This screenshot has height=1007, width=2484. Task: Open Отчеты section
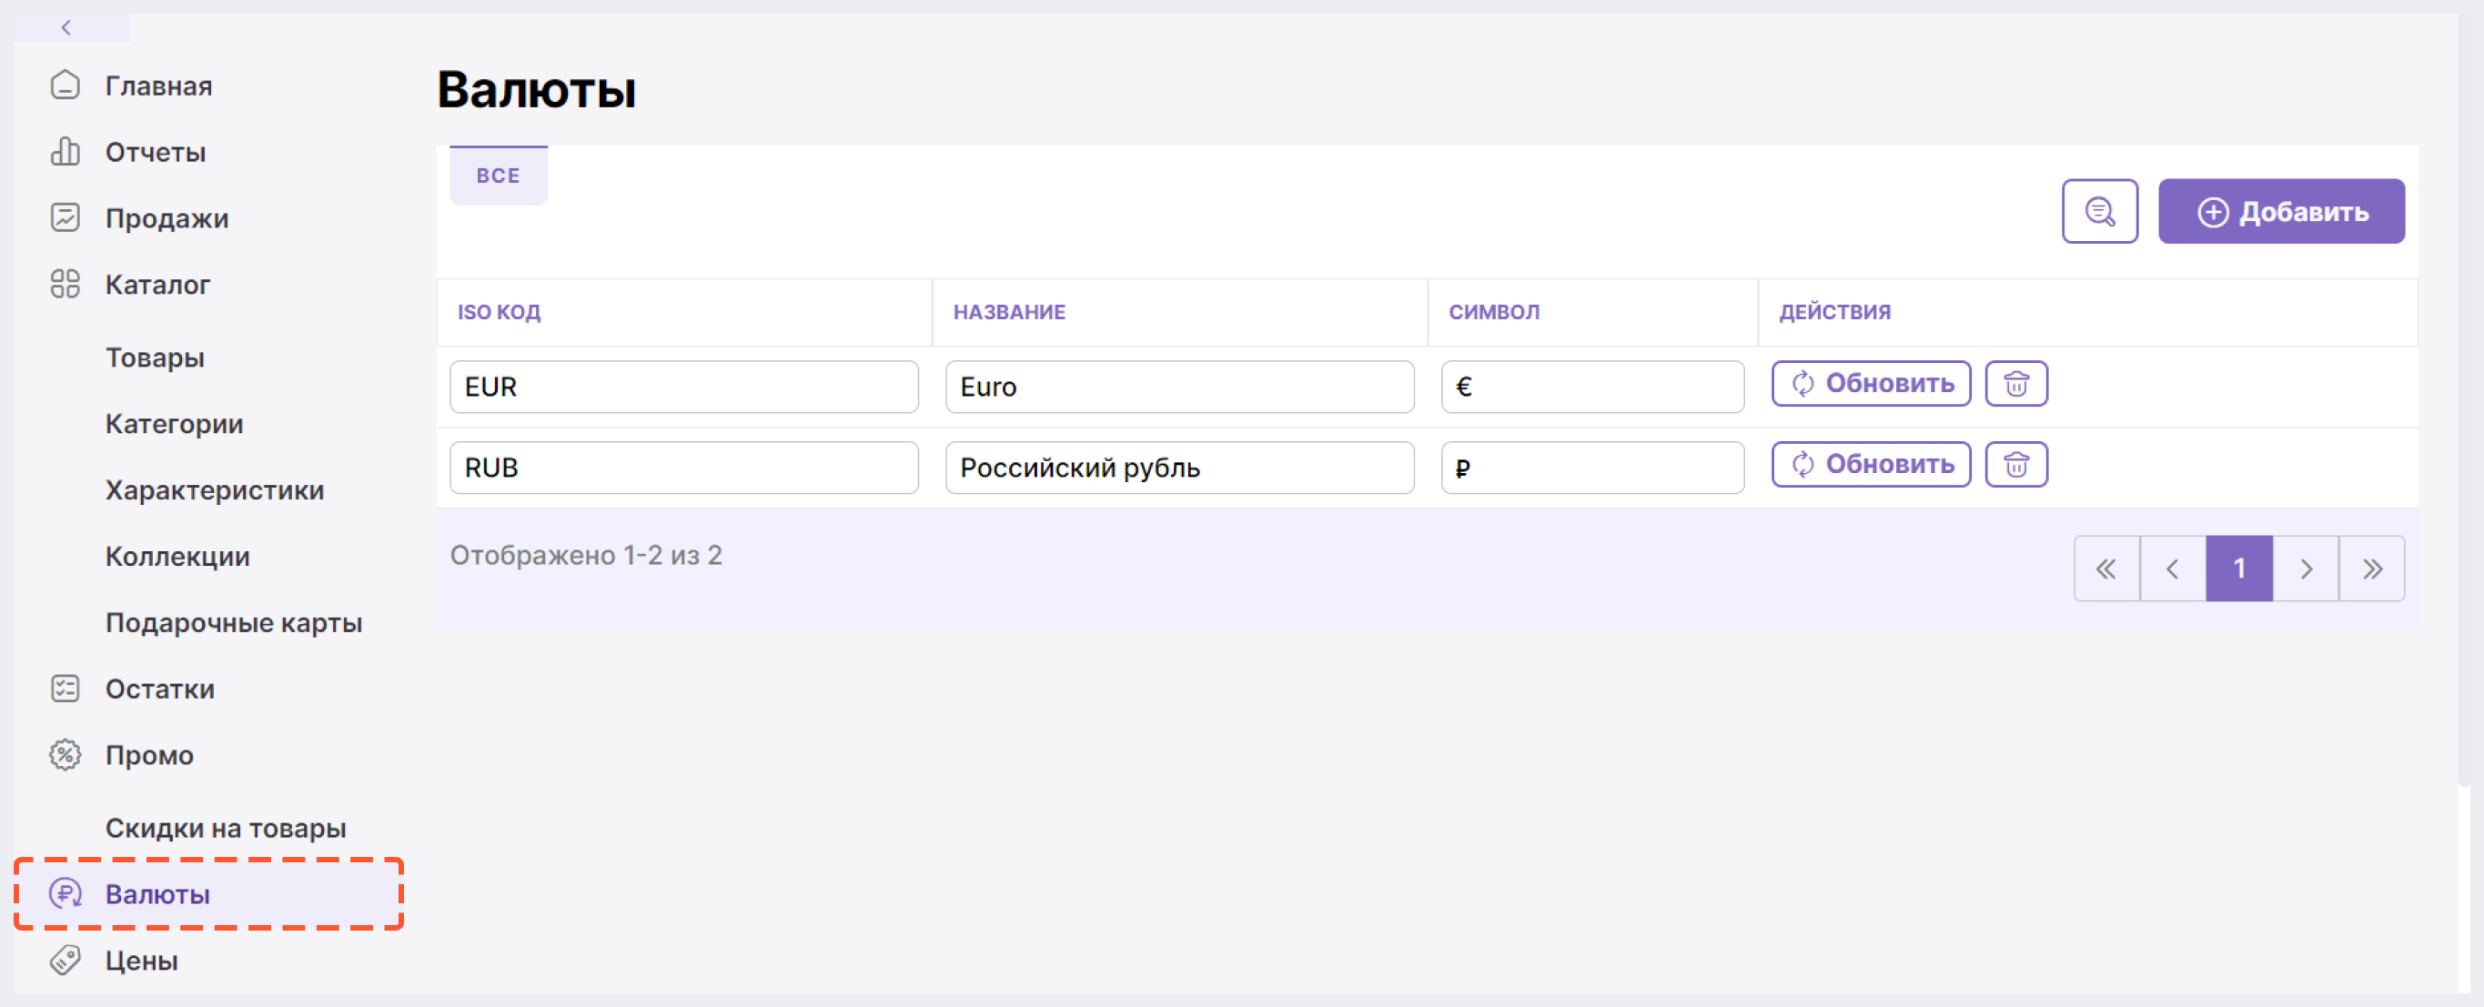(156, 152)
